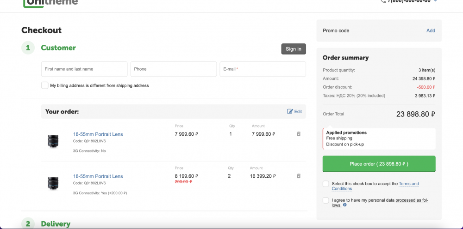The height and width of the screenshot is (229, 463).
Task: Click the Edit pencil icon in Your order
Action: tap(290, 111)
